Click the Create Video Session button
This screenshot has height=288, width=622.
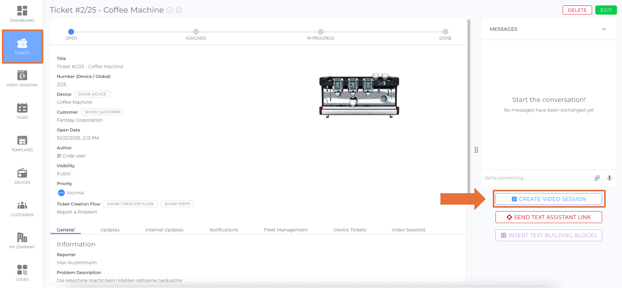[x=549, y=199]
